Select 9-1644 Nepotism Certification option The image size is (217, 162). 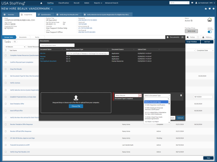[156, 105]
